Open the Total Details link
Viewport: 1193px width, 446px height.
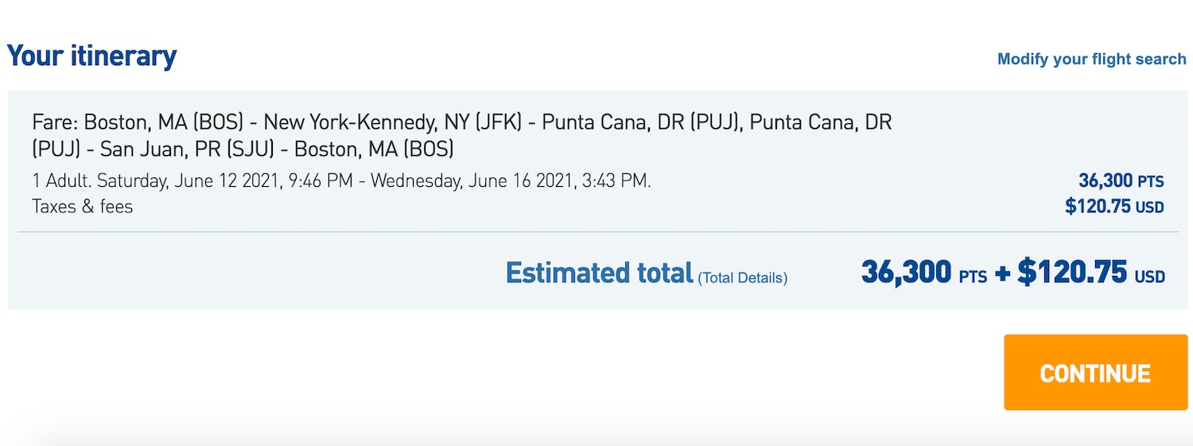743,277
